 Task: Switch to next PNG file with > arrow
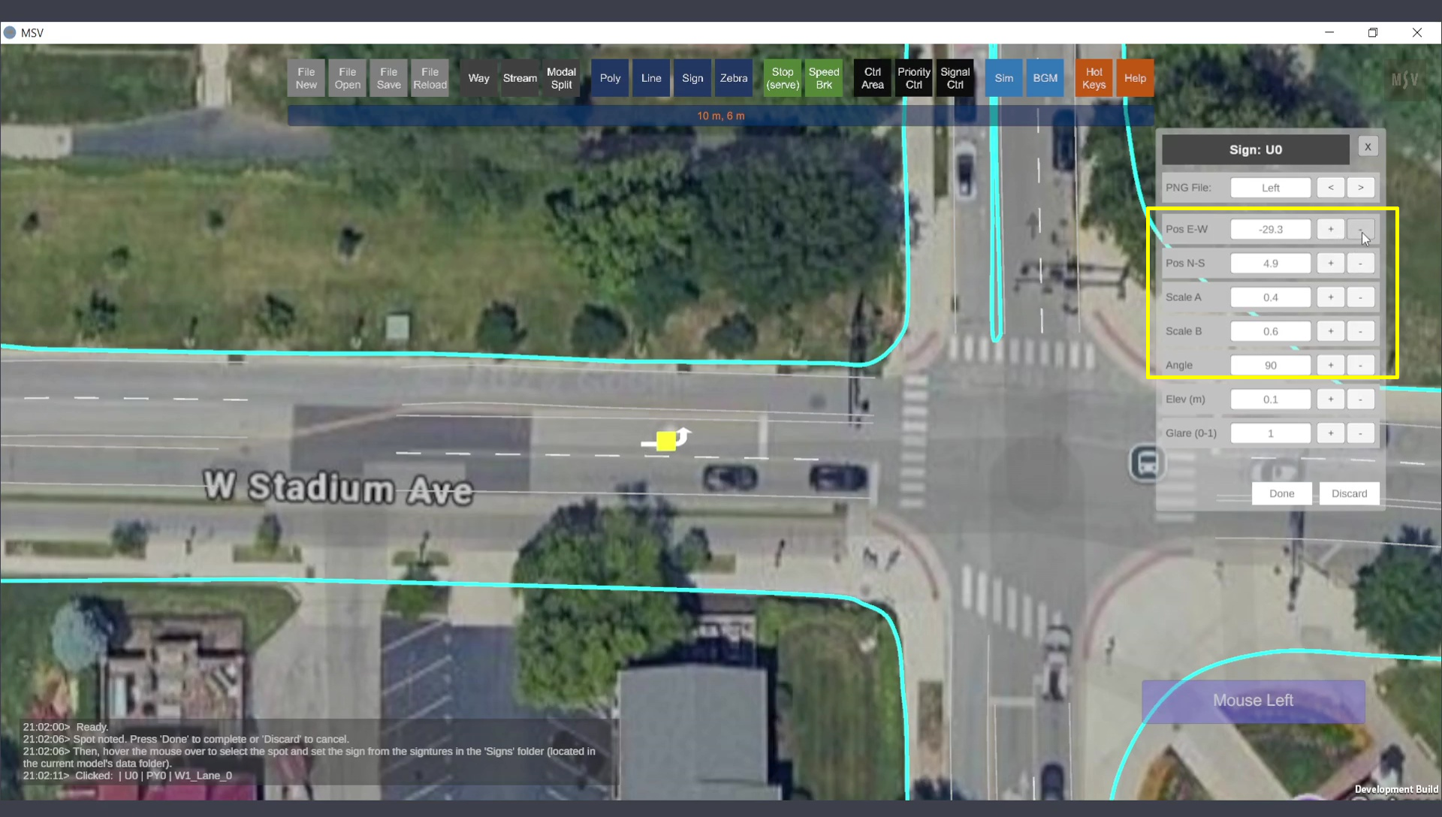pyautogui.click(x=1360, y=188)
